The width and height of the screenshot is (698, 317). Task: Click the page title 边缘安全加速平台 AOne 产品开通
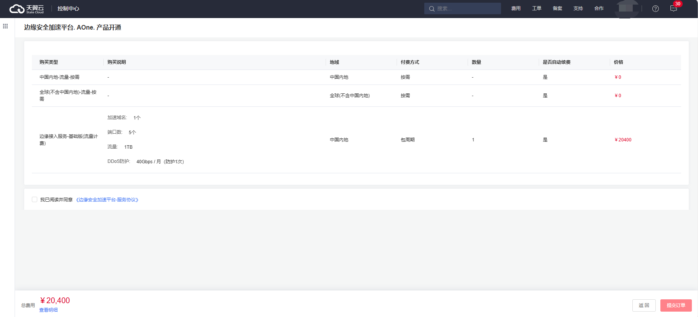pos(73,27)
